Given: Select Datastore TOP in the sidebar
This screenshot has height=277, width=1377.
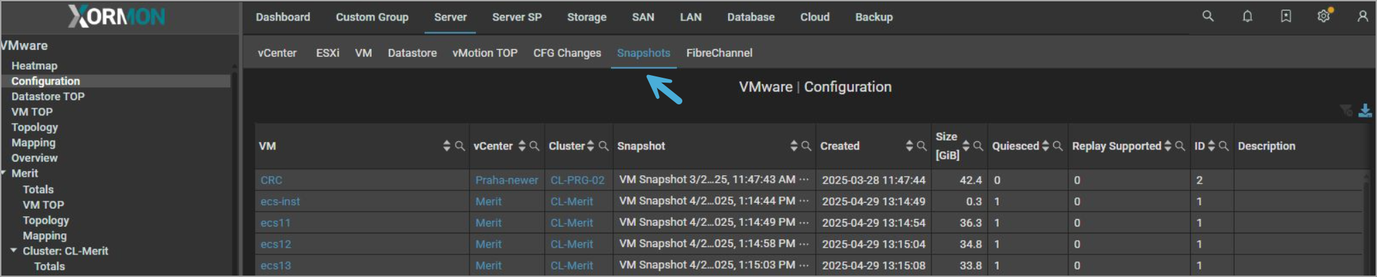Looking at the screenshot, I should [x=48, y=96].
